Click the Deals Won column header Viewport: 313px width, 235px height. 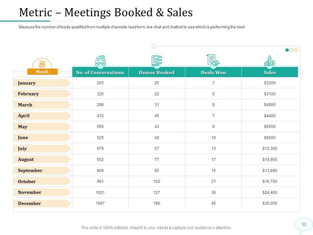coord(213,72)
